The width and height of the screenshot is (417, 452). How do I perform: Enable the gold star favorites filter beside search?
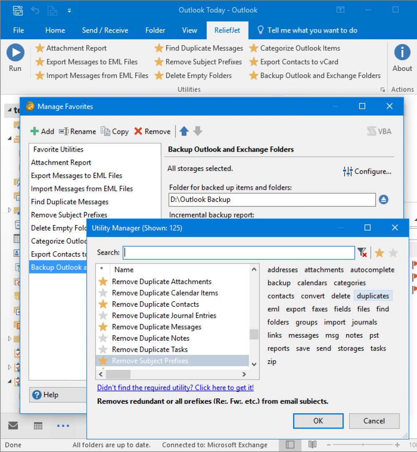(x=379, y=252)
